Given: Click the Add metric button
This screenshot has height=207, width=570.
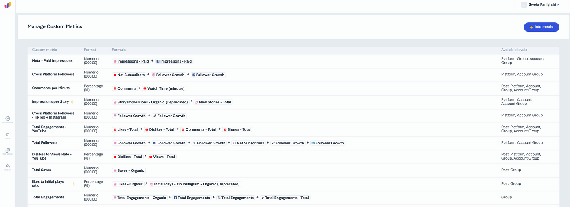Looking at the screenshot, I should (x=541, y=27).
